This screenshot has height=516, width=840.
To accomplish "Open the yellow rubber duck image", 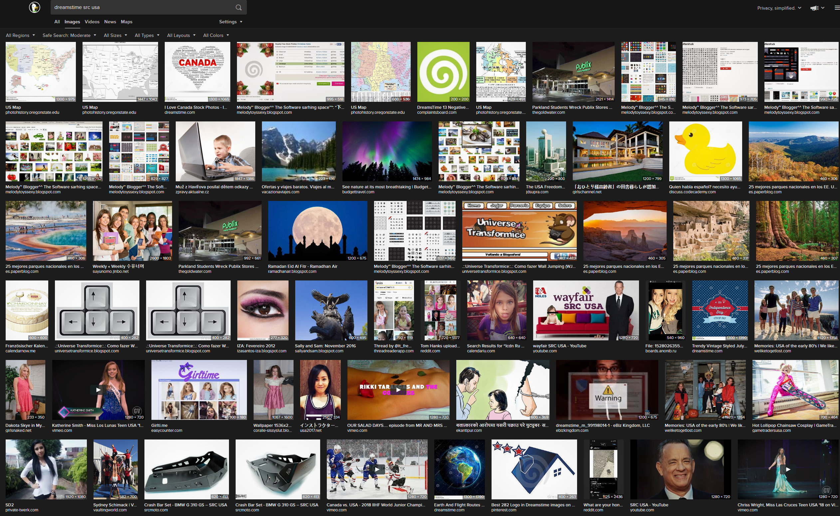I will (x=706, y=151).
